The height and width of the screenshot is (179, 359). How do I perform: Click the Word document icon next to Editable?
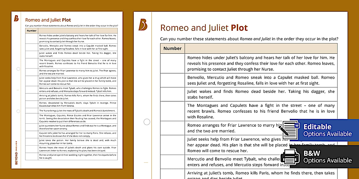tap(291, 130)
